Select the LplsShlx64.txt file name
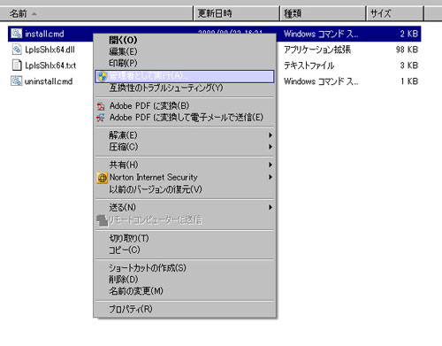 [50, 65]
